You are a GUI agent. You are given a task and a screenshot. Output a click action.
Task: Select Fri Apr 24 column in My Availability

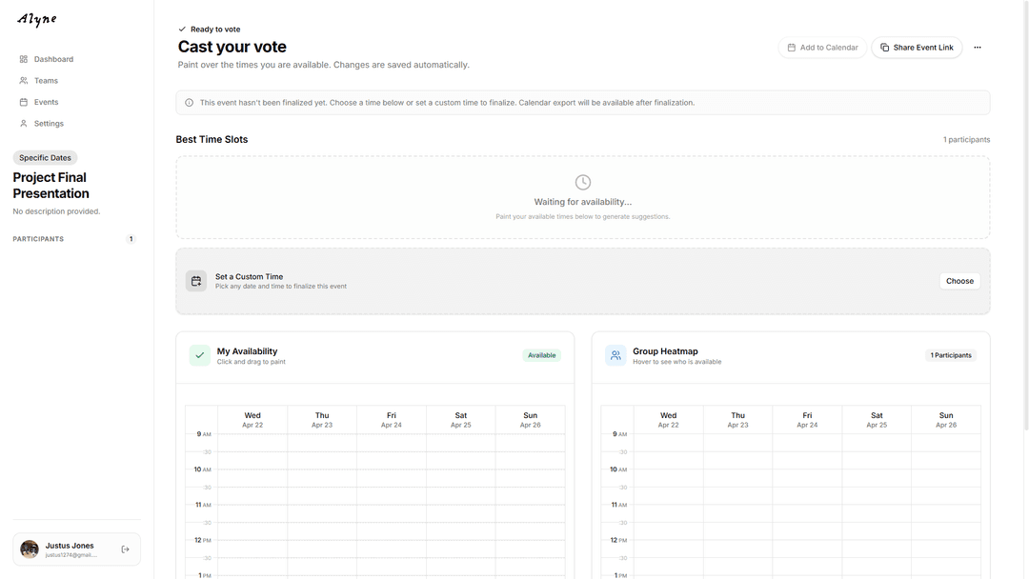click(x=392, y=420)
